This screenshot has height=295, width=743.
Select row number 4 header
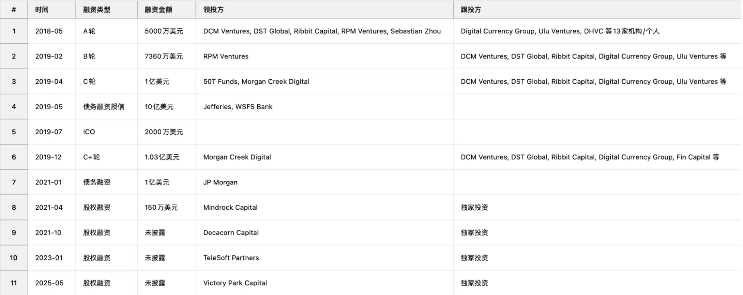[x=14, y=107]
